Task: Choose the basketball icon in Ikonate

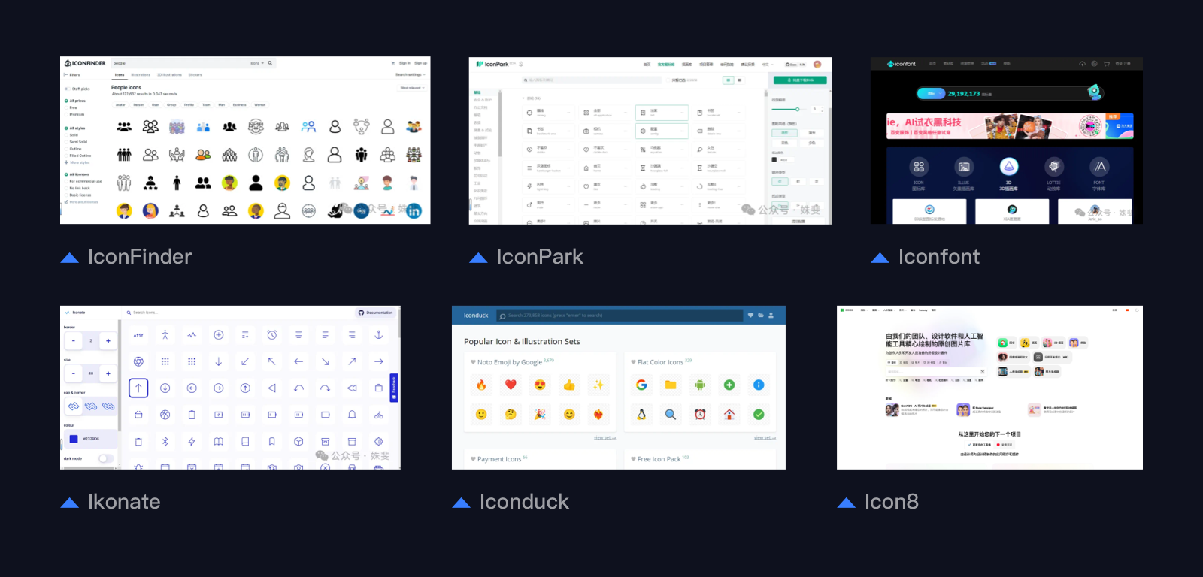Action: [x=165, y=415]
